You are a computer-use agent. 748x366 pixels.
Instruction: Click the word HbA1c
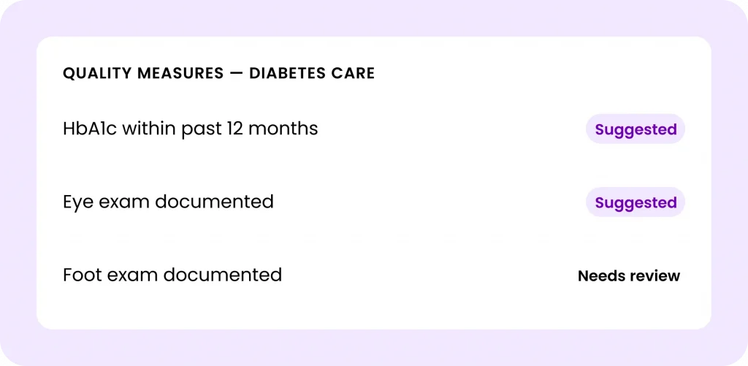(89, 129)
